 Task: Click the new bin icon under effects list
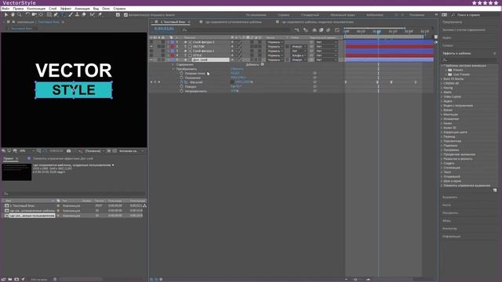495,190
